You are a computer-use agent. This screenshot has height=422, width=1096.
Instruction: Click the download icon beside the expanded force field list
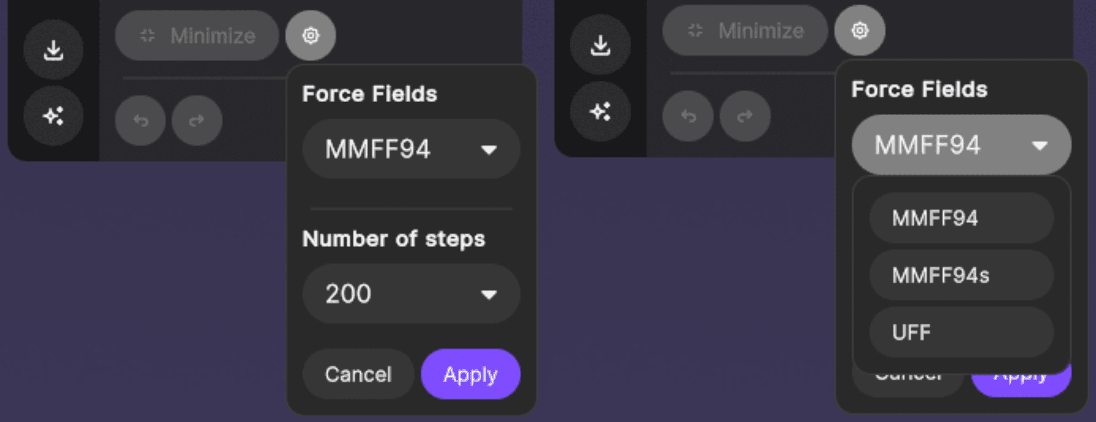point(600,46)
